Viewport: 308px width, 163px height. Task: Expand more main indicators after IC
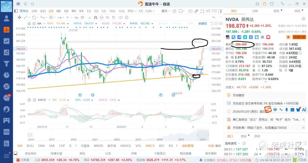pos(76,146)
